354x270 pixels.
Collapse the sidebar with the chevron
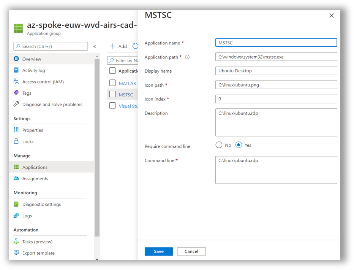coord(95,46)
